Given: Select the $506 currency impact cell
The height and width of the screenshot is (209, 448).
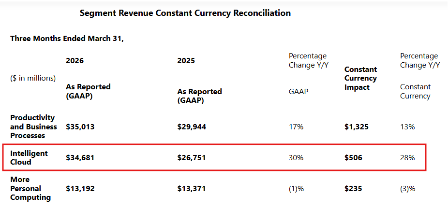Looking at the screenshot, I should [353, 158].
